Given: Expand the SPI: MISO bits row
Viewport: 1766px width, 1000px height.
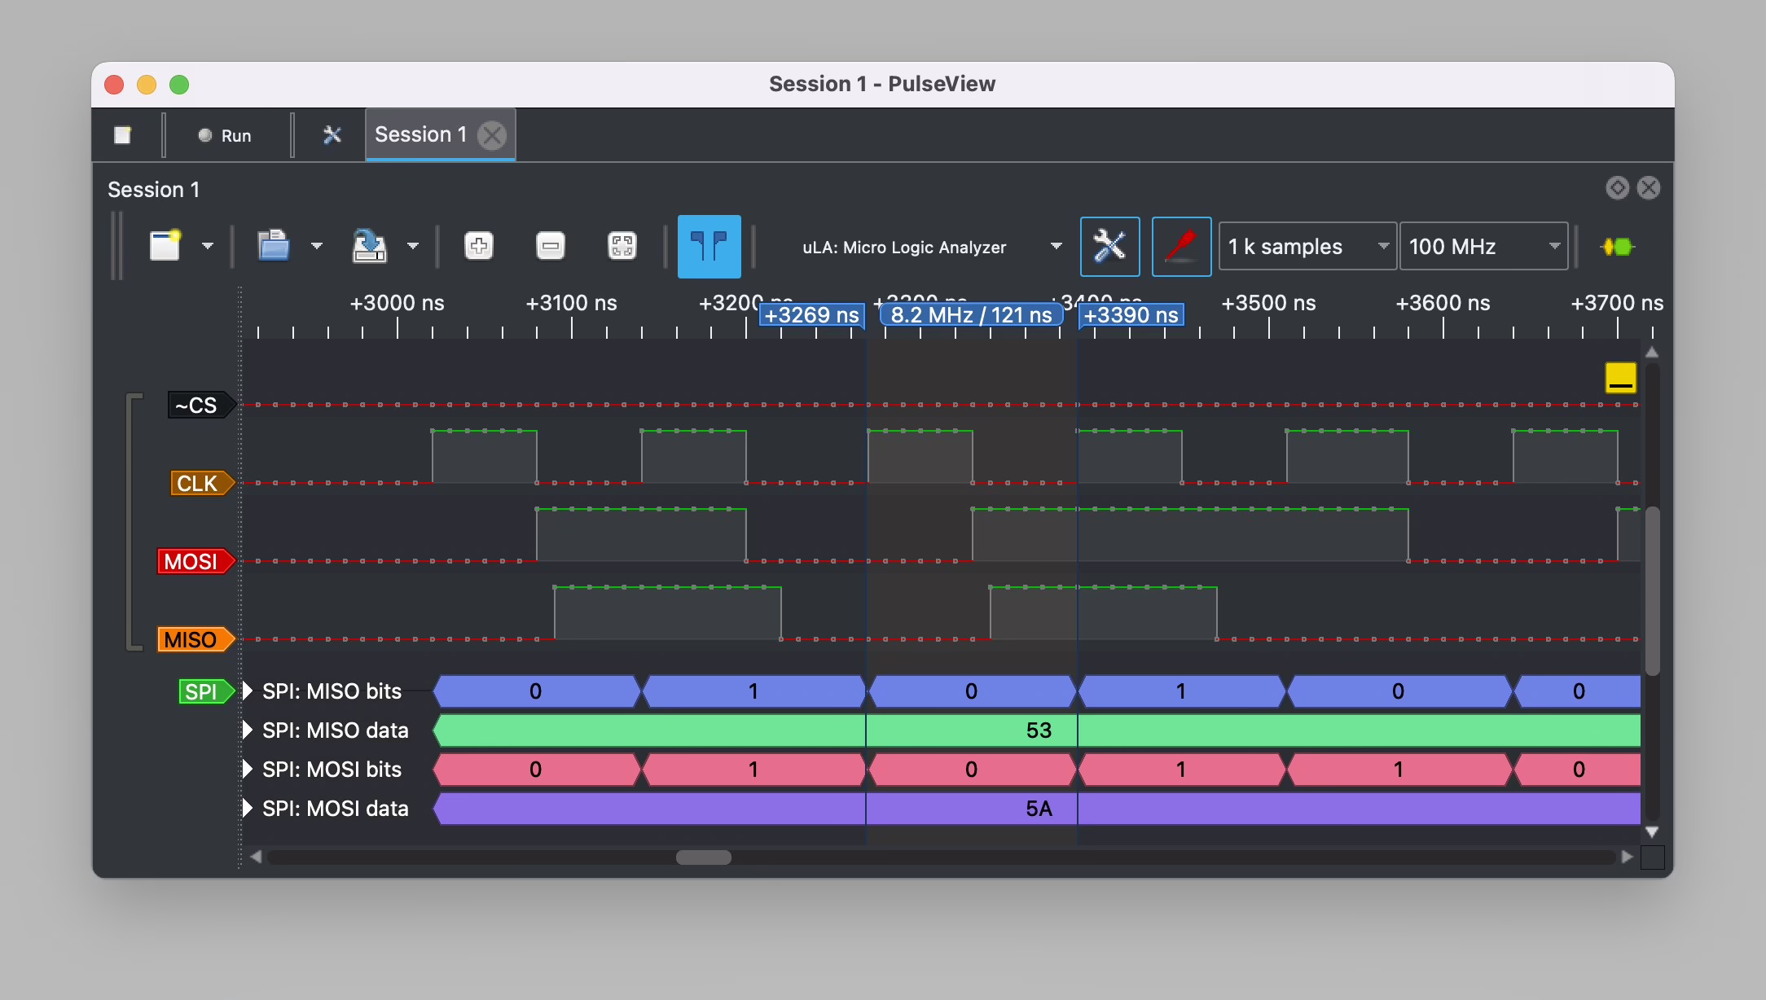Looking at the screenshot, I should 248,691.
